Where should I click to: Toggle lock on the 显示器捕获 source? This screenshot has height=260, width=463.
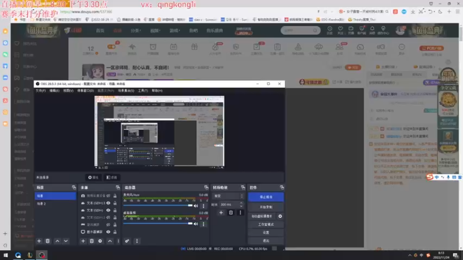pyautogui.click(x=115, y=232)
